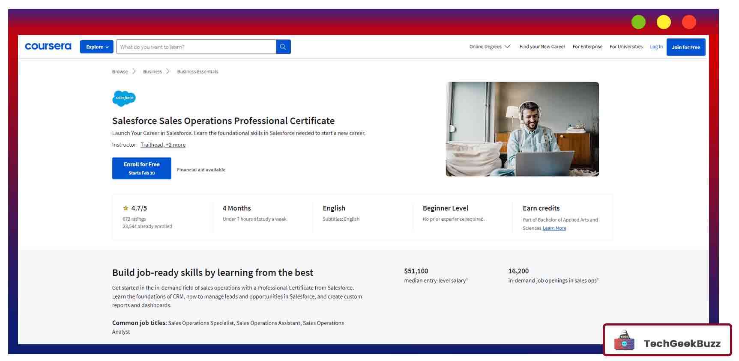Viewport: 739px width, 361px height.
Task: Expand the Online Degrees dropdown
Action: pos(489,47)
